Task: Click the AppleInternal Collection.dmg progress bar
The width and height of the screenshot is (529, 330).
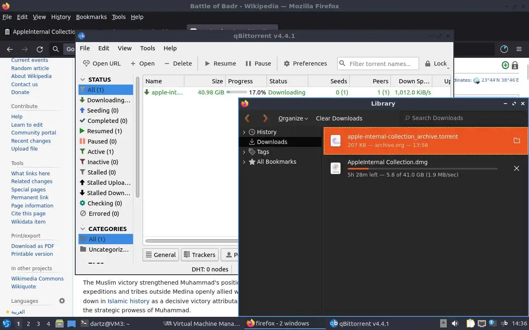Action: [x=422, y=169]
